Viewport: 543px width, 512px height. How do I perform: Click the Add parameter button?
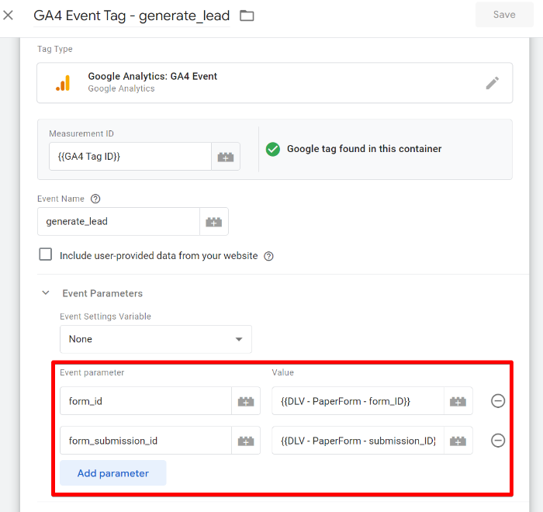pyautogui.click(x=113, y=473)
